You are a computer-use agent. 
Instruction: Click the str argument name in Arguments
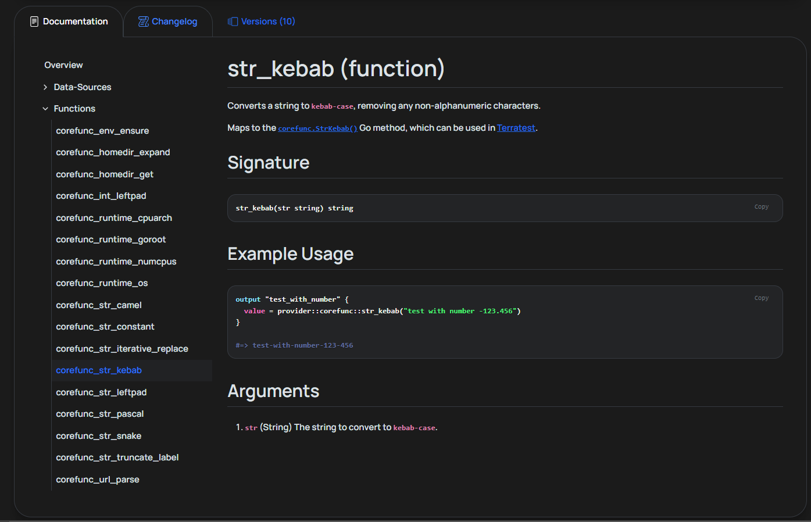click(251, 428)
